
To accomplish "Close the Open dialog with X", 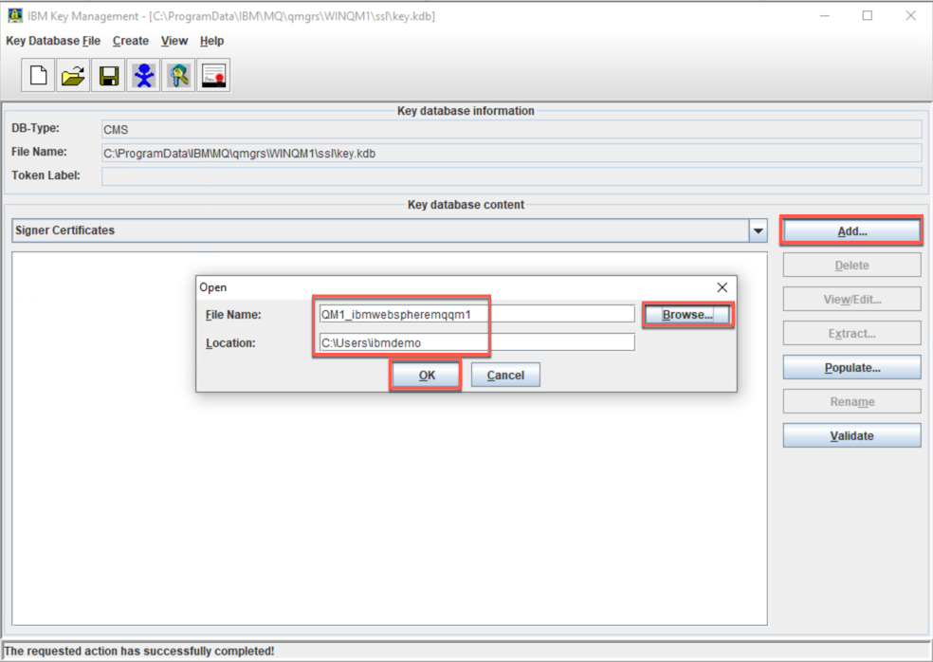I will point(722,287).
